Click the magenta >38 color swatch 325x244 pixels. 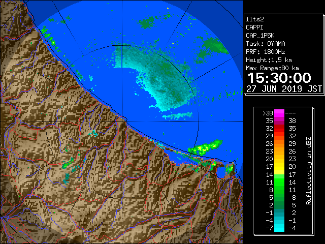click(x=279, y=113)
